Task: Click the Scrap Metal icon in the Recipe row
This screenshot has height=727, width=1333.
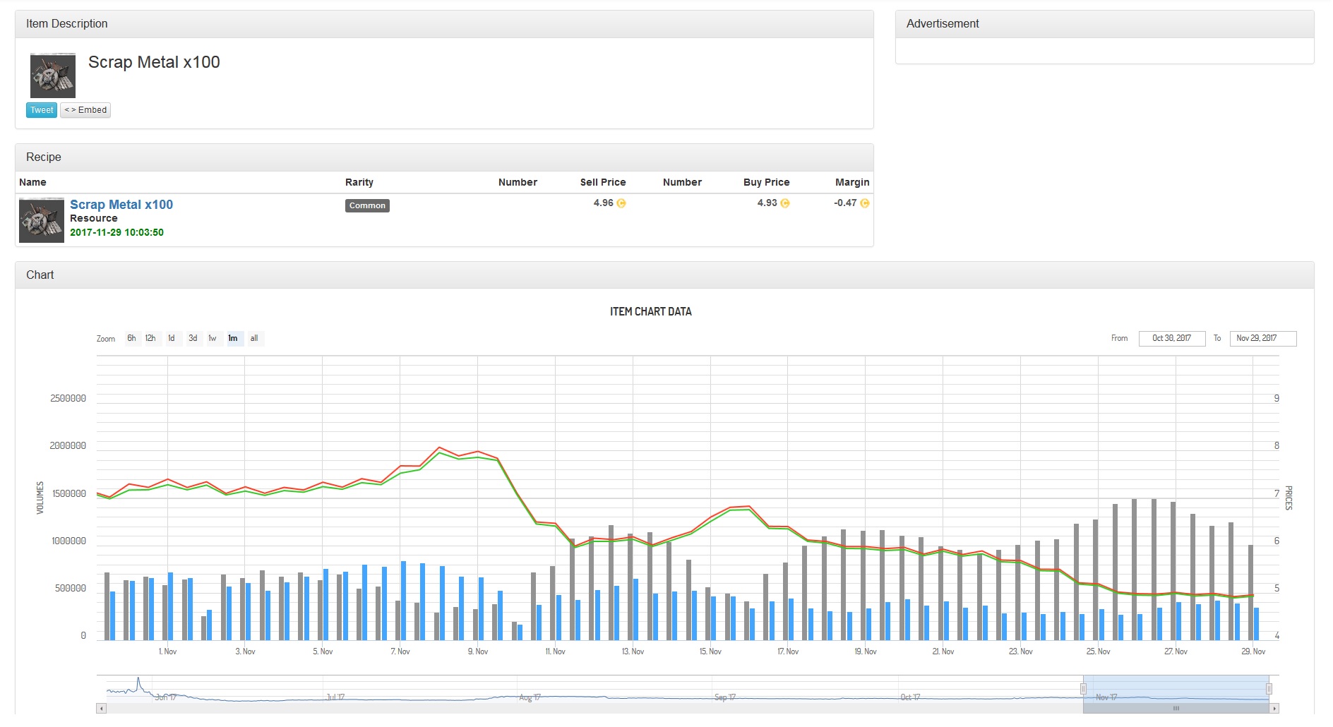Action: (x=40, y=220)
